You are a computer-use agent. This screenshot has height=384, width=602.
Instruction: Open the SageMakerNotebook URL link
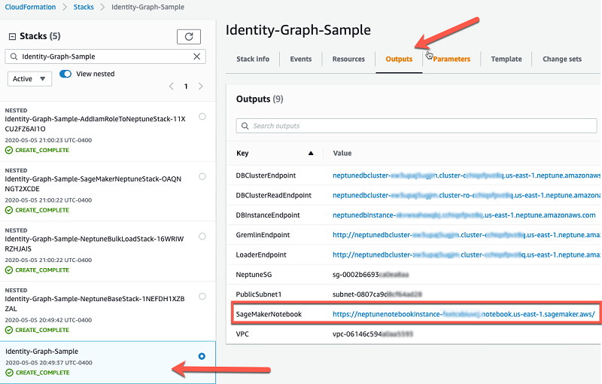click(464, 314)
